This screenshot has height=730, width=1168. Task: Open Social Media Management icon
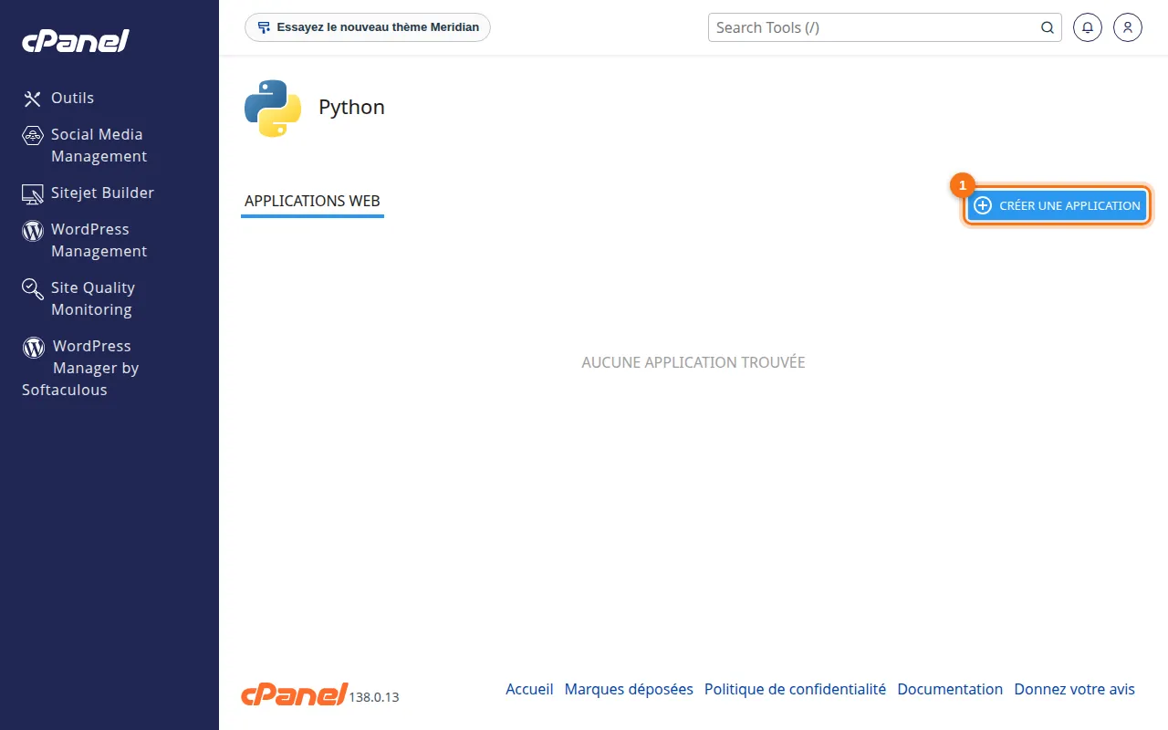[33, 135]
